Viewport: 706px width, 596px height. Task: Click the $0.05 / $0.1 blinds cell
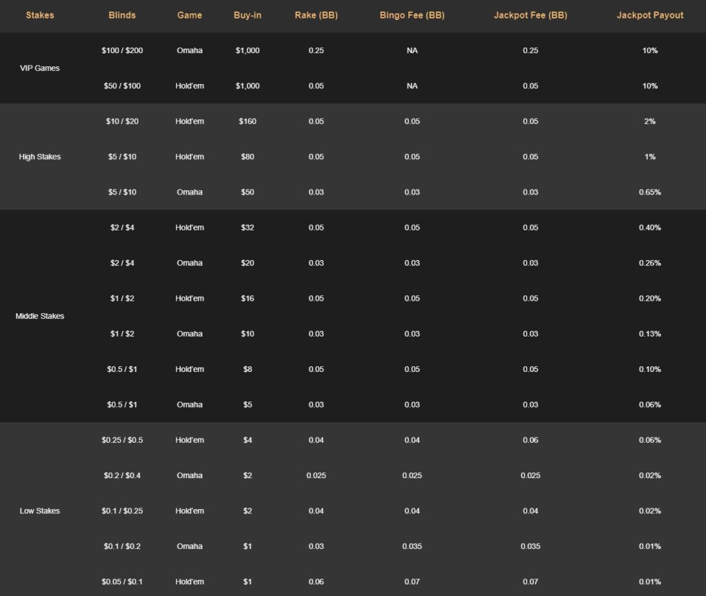[121, 581]
